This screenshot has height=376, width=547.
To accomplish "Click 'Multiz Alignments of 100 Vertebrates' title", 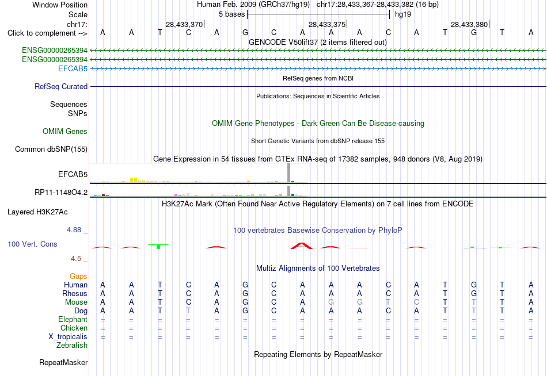I will (318, 268).
